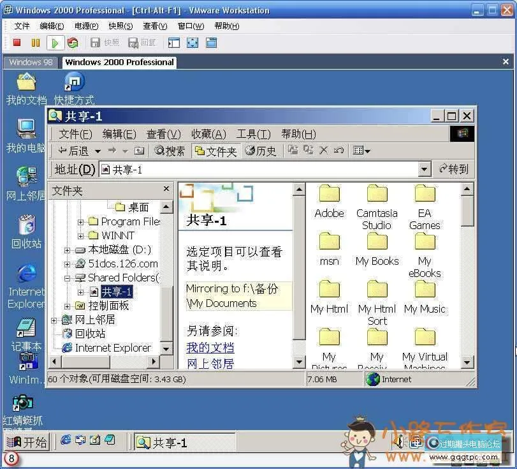Open the address bar dropdown list
The height and width of the screenshot is (469, 517).
pyautogui.click(x=423, y=168)
